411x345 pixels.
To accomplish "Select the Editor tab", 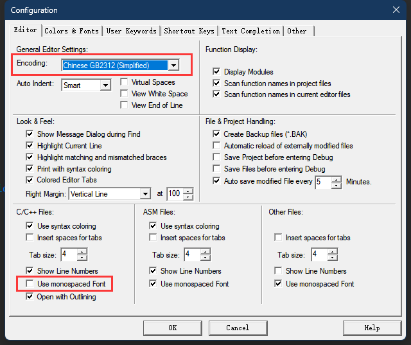I will pos(26,30).
